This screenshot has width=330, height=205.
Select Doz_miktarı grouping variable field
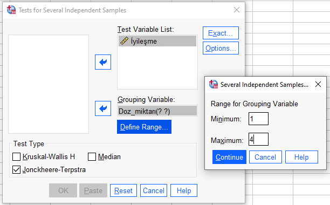tap(157, 111)
